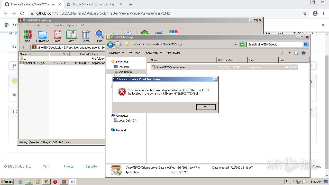Click OK in the Entry Point Not Found dialog
Screen dimensions: 329x185
[x=206, y=107]
